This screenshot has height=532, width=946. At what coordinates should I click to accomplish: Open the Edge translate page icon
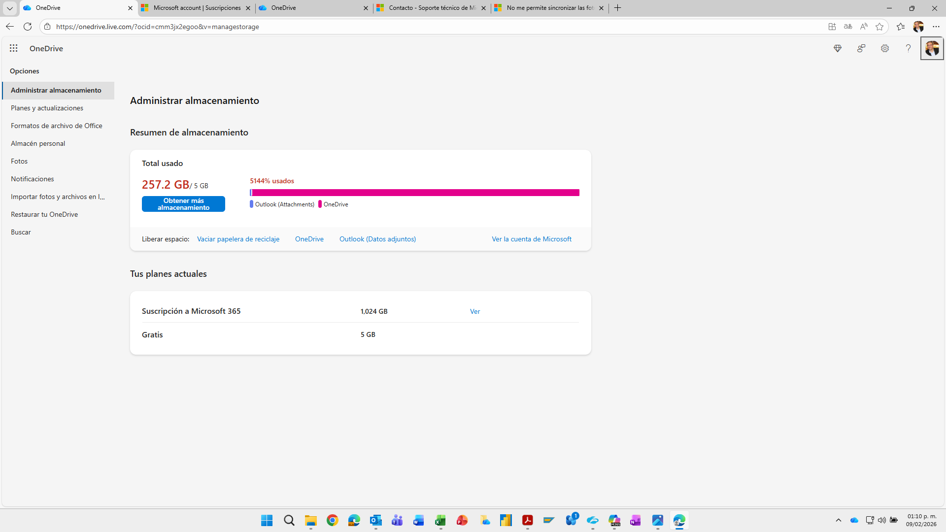pos(848,27)
